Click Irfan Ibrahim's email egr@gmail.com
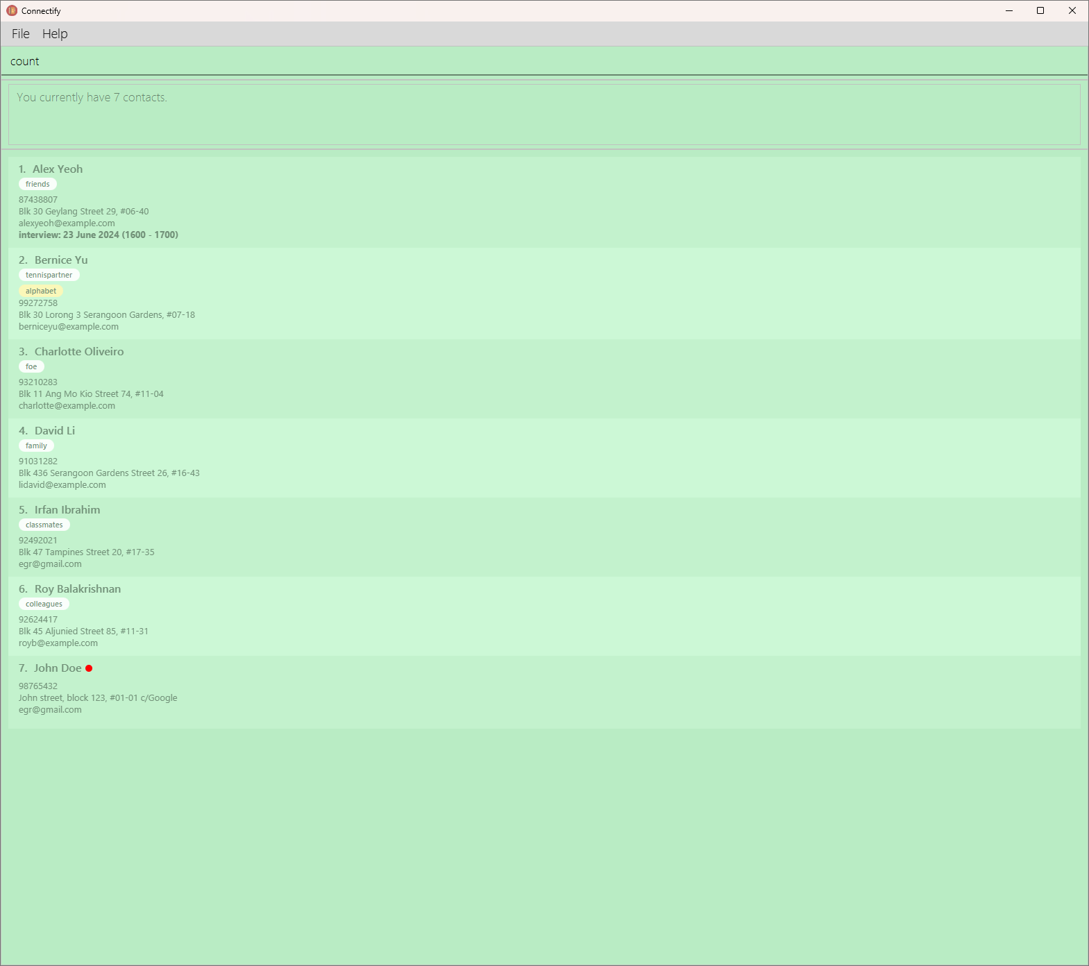This screenshot has width=1089, height=966. pos(50,564)
